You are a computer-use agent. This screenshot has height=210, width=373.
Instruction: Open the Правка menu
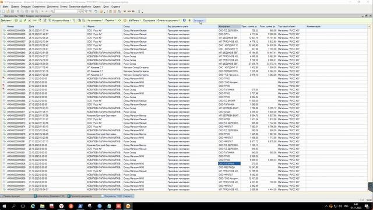coord(15,6)
